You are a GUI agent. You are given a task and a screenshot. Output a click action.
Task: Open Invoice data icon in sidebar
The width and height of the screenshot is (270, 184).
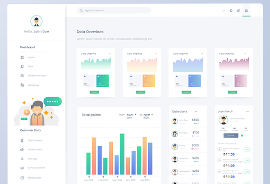pyautogui.click(x=22, y=150)
